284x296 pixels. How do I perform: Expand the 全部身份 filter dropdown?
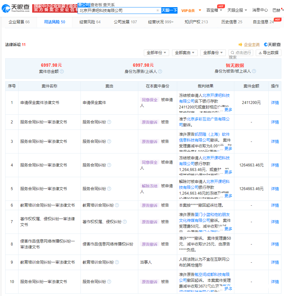213,52
